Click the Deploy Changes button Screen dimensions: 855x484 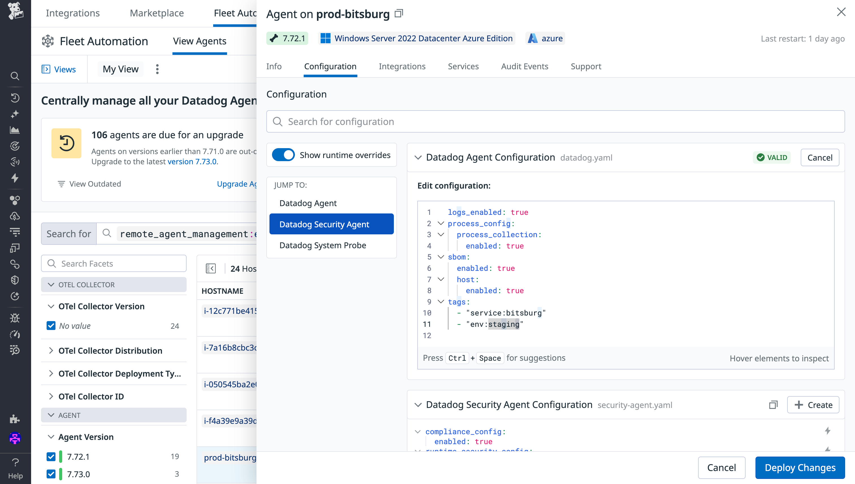point(800,467)
